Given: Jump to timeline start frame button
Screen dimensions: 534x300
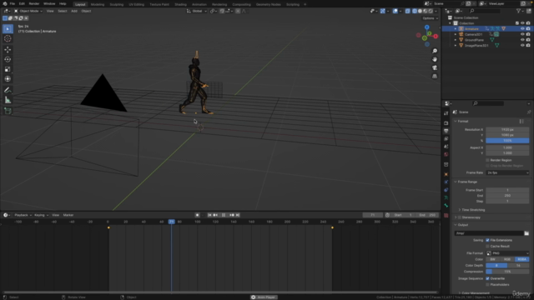Looking at the screenshot, I should 209,215.
